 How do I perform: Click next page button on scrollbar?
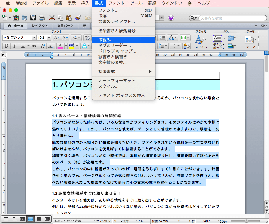pos(266,211)
